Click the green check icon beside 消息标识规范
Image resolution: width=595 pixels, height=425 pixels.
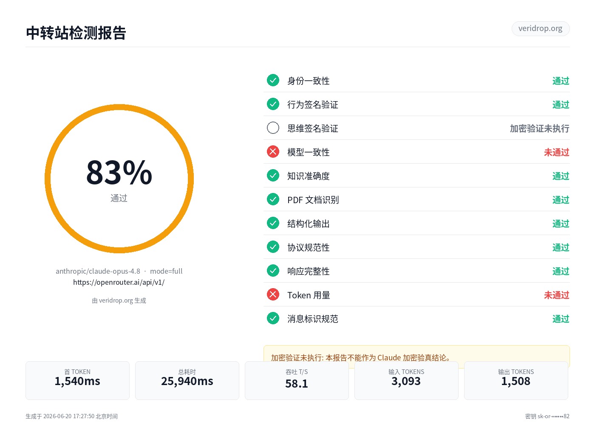point(273,318)
